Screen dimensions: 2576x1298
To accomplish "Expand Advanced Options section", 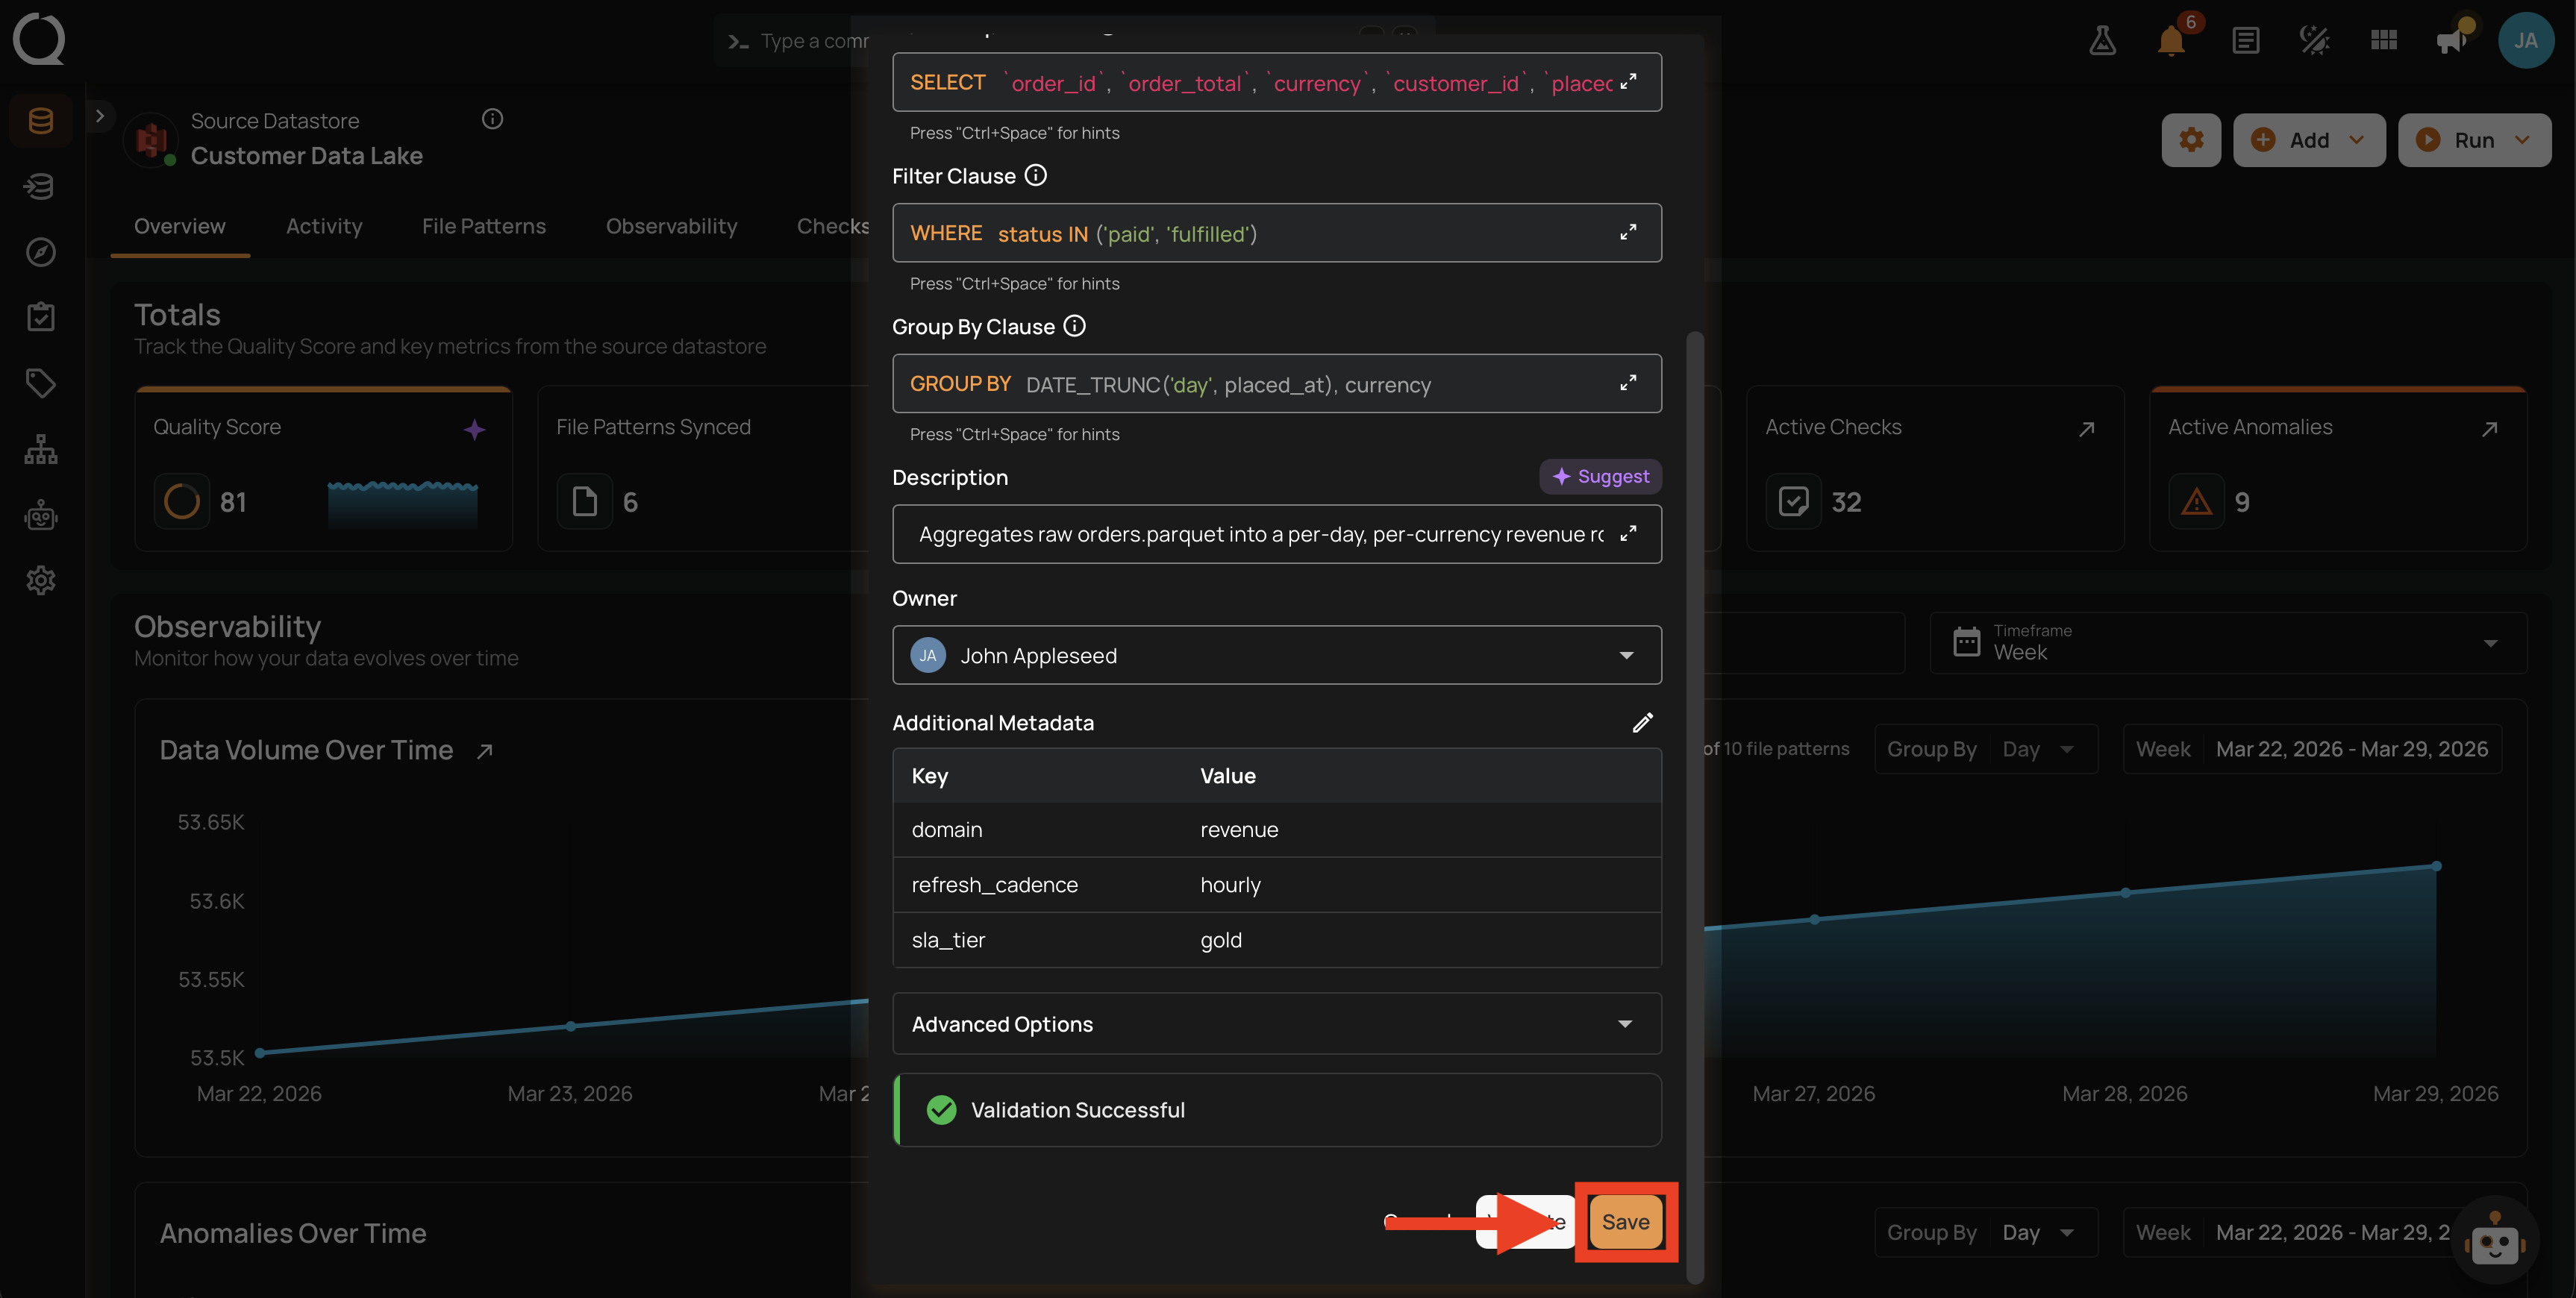I will tap(1277, 1023).
